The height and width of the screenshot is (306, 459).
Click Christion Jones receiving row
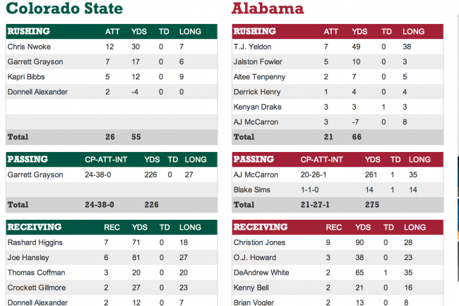(x=338, y=242)
